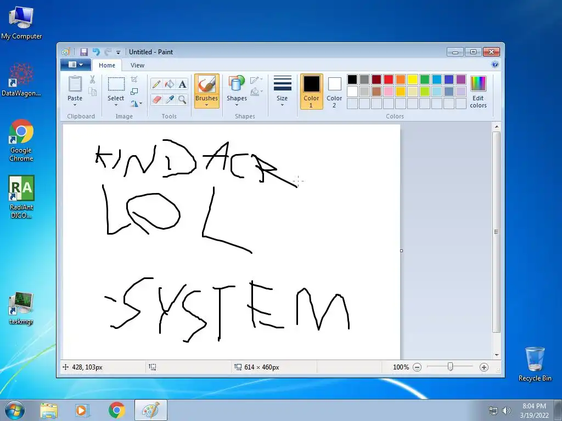
Task: Click the Copy icon in Clipboard group
Action: click(92, 92)
